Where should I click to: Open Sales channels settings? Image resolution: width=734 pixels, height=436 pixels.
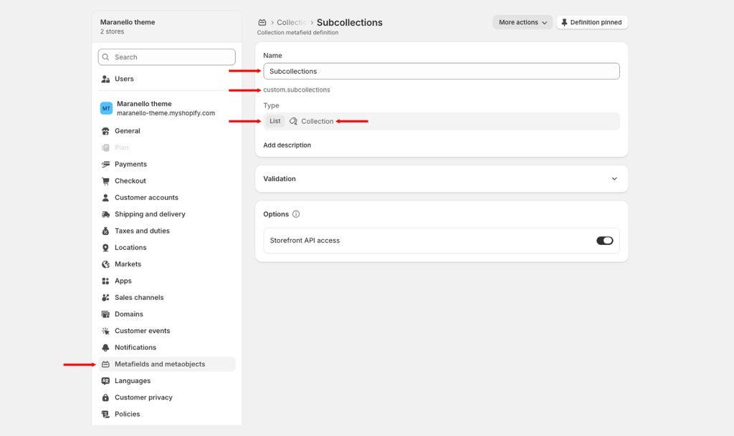[x=166, y=297]
